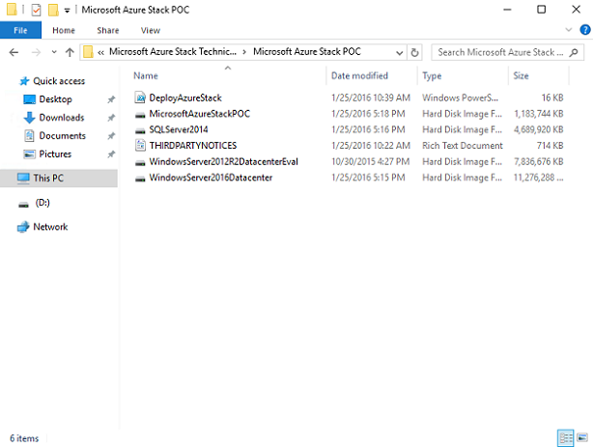Image resolution: width=593 pixels, height=447 pixels.
Task: Click the Quick access star icon
Action: [24, 81]
